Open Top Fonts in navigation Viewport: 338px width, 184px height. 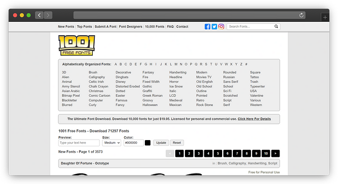84,27
